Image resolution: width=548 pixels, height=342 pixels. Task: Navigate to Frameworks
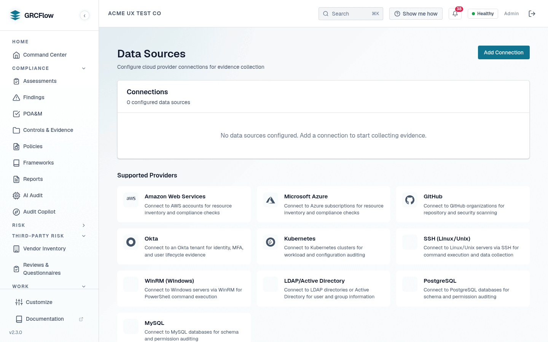point(49,163)
